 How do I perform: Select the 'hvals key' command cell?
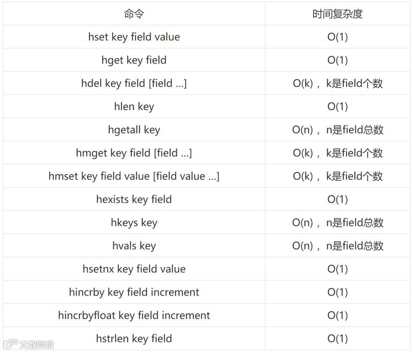(134, 246)
